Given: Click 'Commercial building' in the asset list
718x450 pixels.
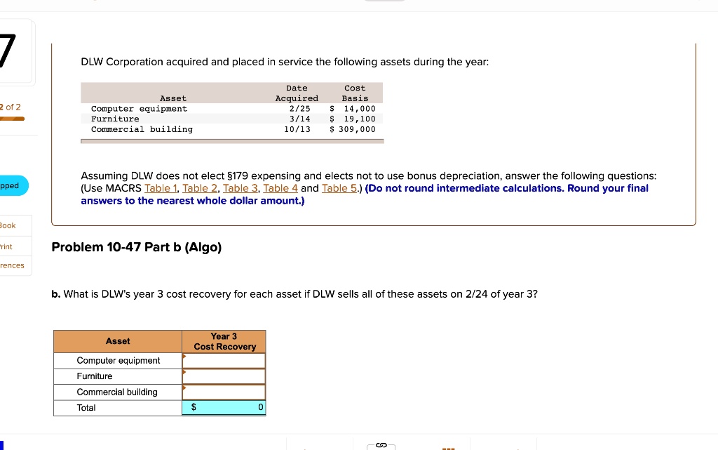Looking at the screenshot, I should click(x=142, y=129).
